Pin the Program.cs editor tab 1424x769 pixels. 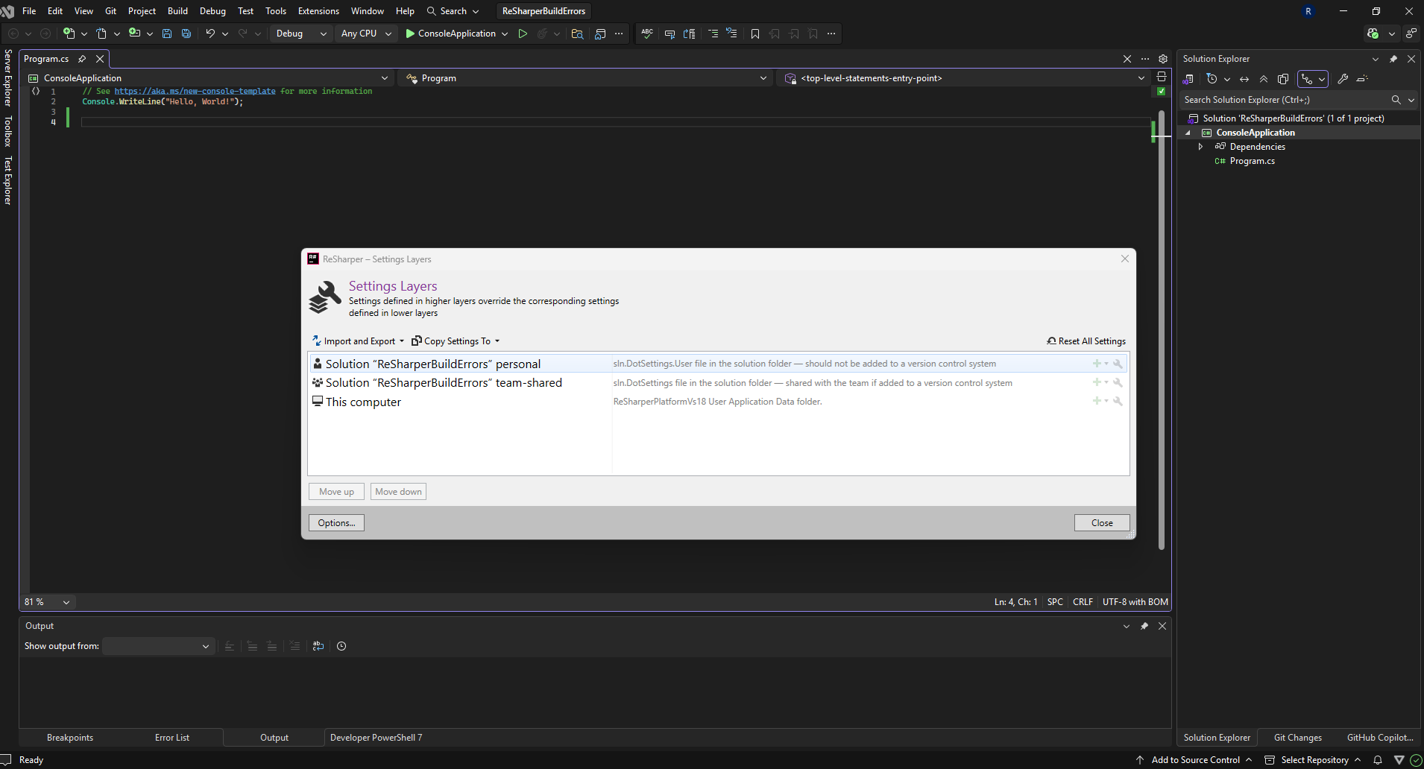coord(82,59)
